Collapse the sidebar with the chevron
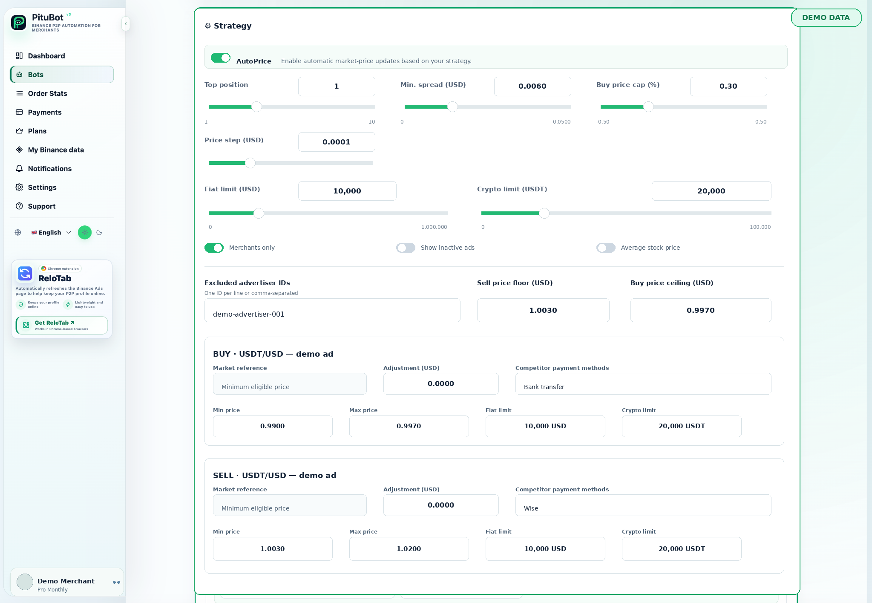The width and height of the screenshot is (872, 603). (x=126, y=23)
